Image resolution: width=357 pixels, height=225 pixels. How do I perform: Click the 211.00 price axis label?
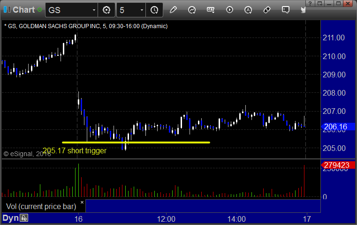pos(334,38)
